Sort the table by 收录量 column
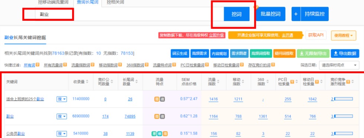The height and width of the screenshot is (138, 364). click(x=87, y=82)
